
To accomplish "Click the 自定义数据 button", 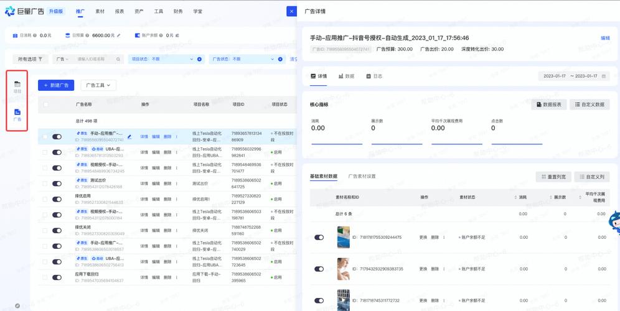I will 589,104.
